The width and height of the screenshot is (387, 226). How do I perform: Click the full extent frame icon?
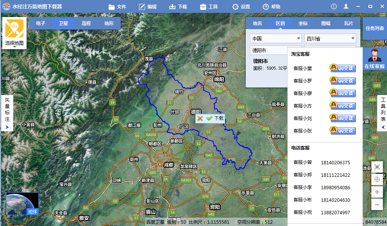click(x=377, y=167)
